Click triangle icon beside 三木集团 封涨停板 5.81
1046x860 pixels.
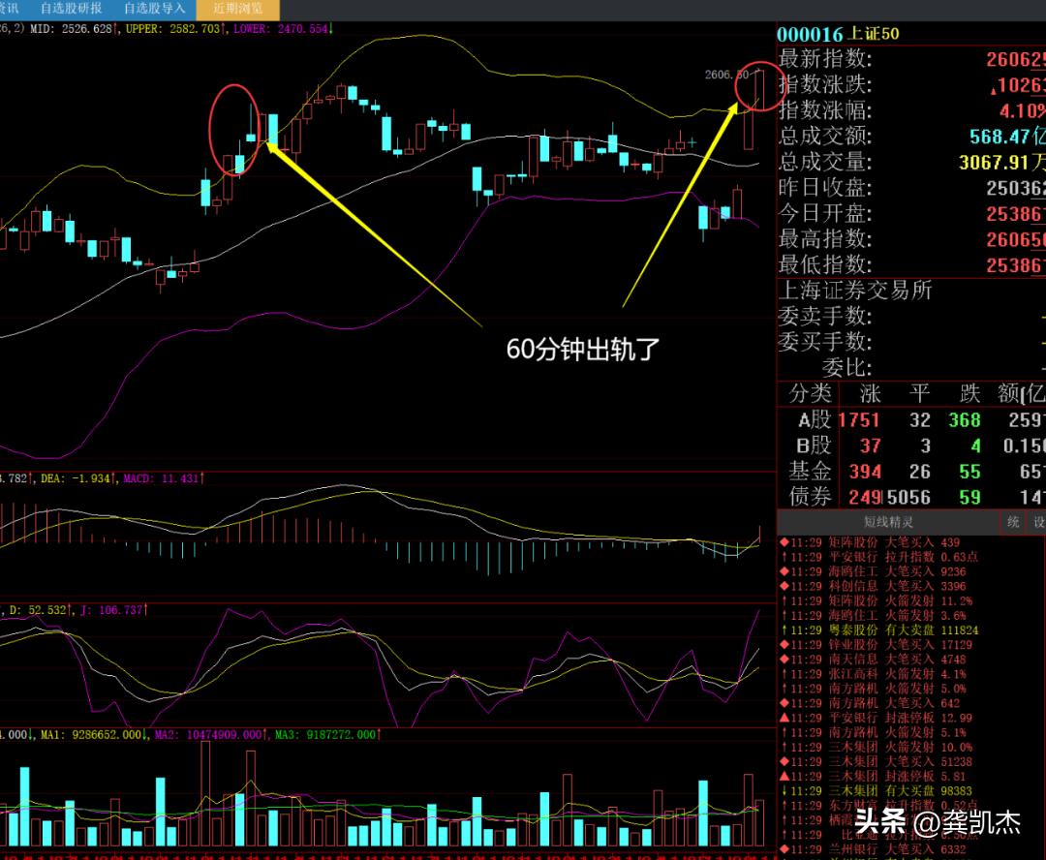point(784,777)
